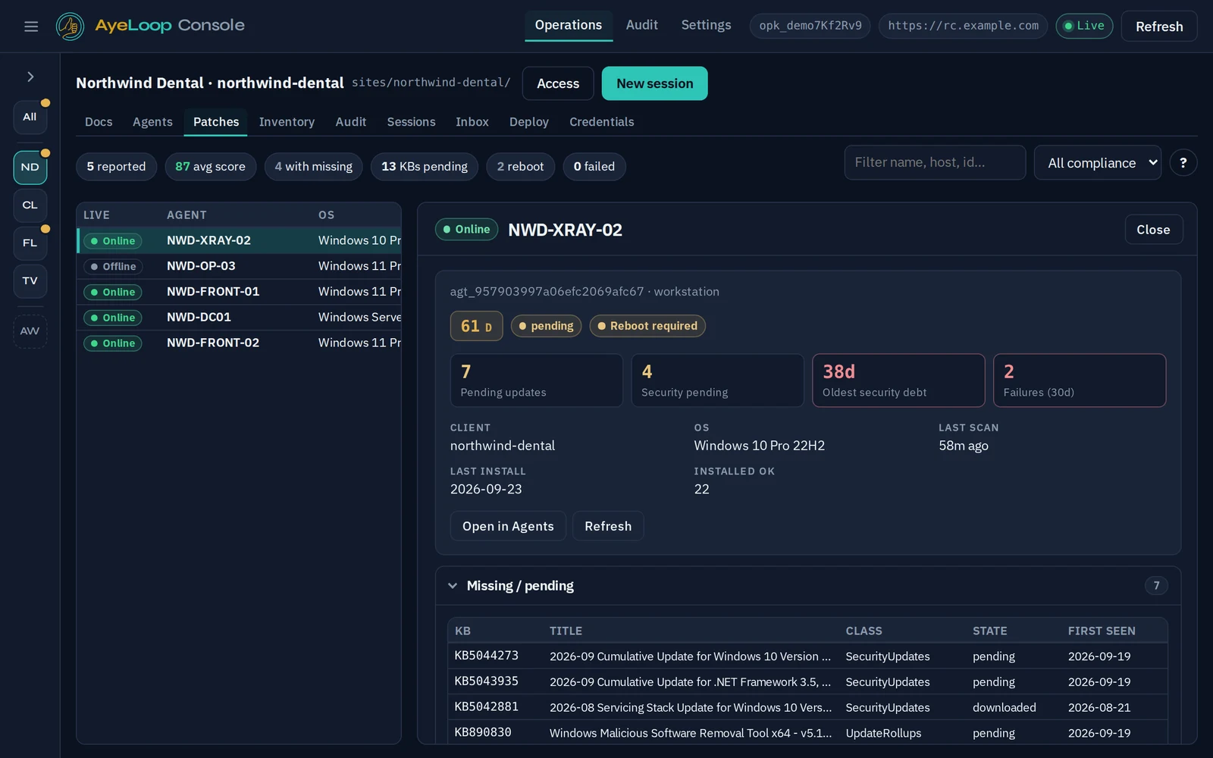Open the Deploy tab
This screenshot has width=1213, height=758.
pyautogui.click(x=528, y=122)
